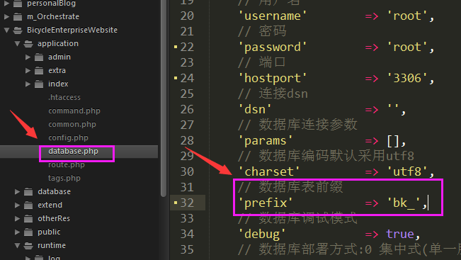Expand the index folder arrow
This screenshot has width=461, height=260.
coord(28,84)
